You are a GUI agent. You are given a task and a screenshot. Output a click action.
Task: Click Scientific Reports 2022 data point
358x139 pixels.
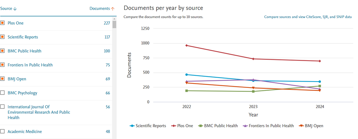click(x=187, y=75)
